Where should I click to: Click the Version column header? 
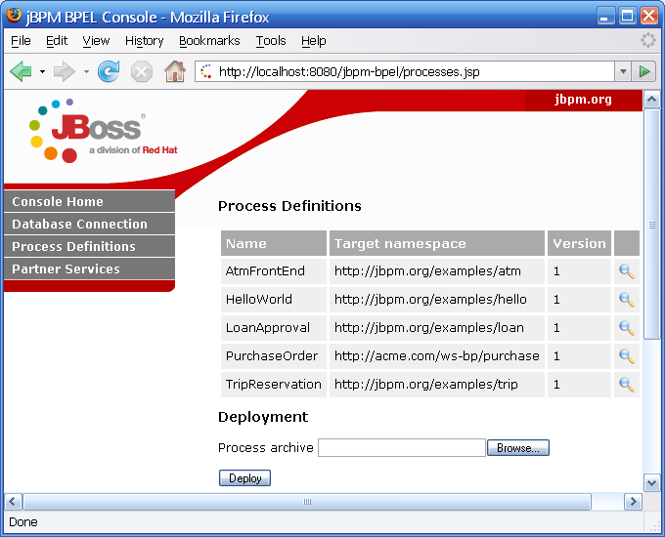pyautogui.click(x=579, y=243)
